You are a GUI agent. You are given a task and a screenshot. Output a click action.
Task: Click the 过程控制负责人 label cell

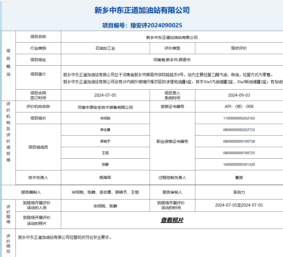point(172,178)
